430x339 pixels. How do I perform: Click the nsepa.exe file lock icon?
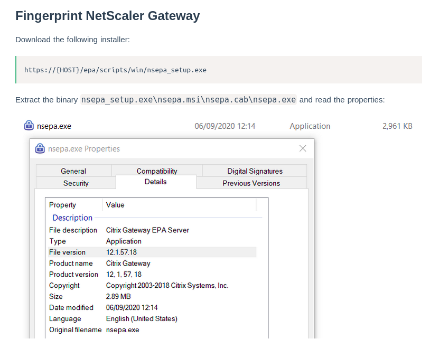coord(29,126)
